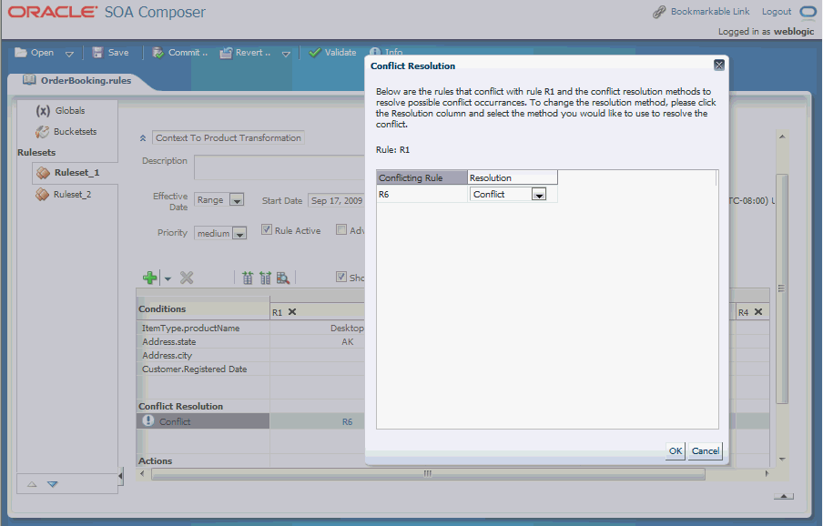
Task: Open the Priority medium dropdown
Action: (x=239, y=233)
